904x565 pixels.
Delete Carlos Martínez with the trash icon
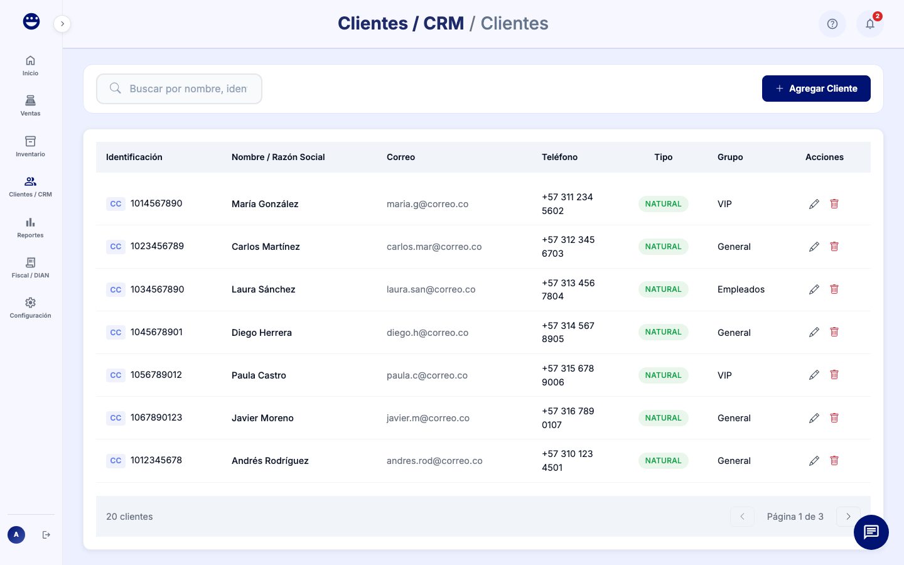[834, 247]
